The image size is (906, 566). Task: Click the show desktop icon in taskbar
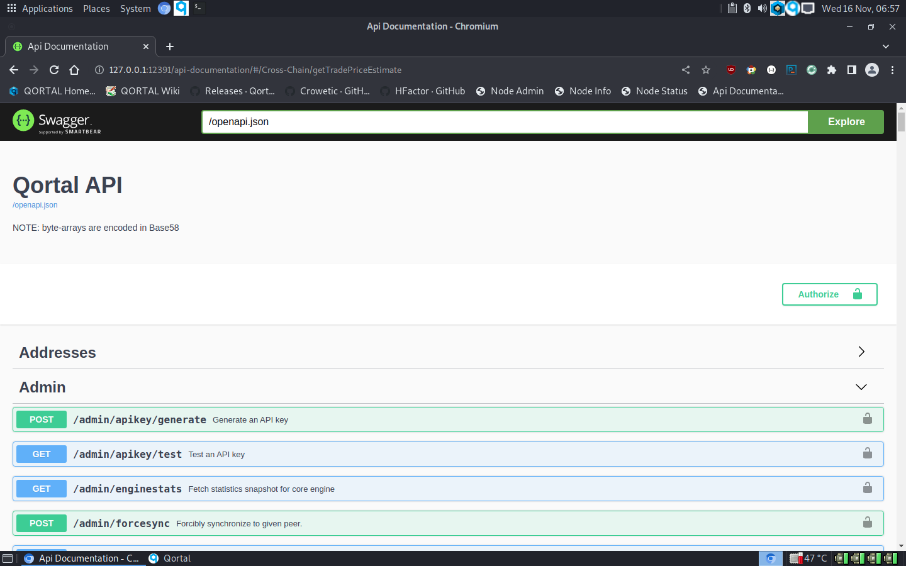click(x=8, y=558)
